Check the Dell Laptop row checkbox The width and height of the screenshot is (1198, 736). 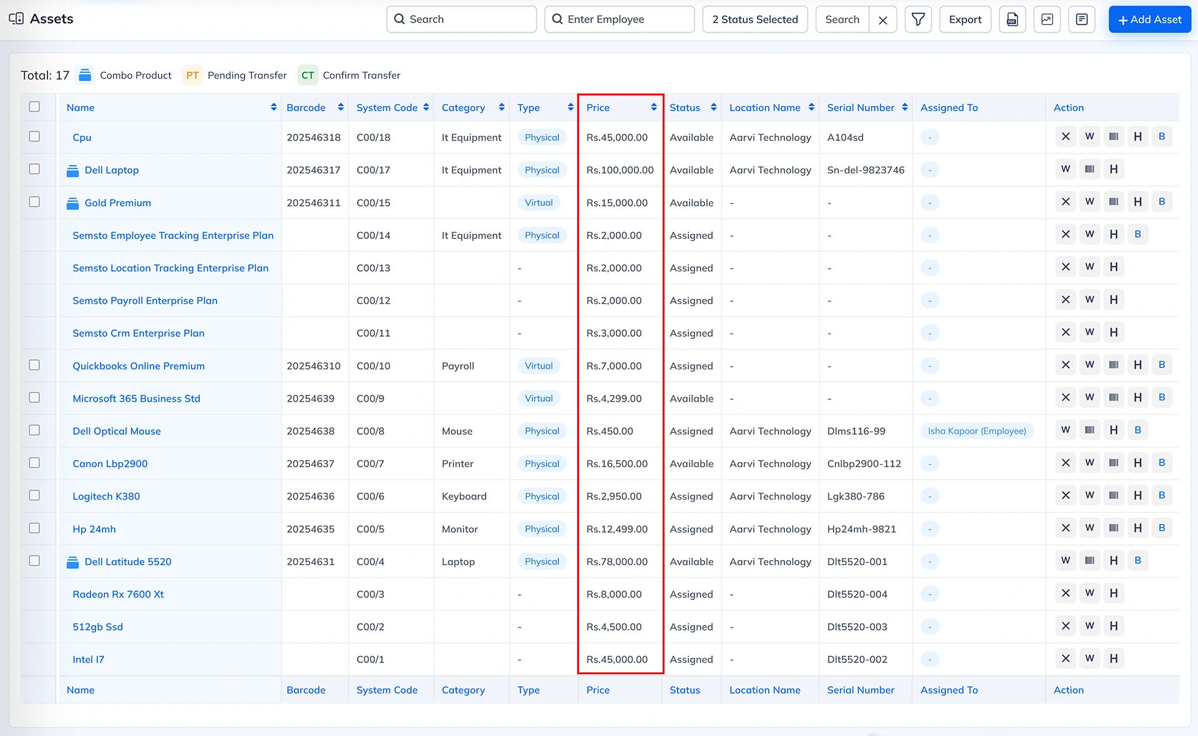[34, 169]
